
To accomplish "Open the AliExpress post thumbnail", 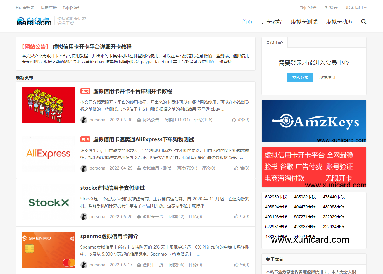I will tap(48, 154).
